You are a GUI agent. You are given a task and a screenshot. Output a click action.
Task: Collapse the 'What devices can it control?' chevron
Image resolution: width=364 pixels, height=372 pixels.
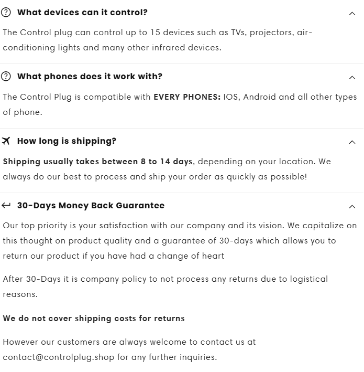click(x=352, y=14)
